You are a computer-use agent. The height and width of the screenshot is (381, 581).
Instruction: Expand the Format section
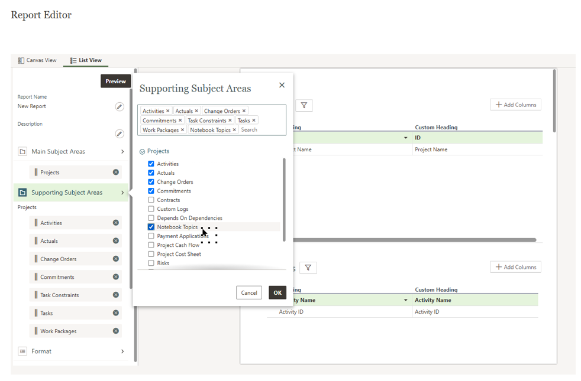[x=122, y=351]
